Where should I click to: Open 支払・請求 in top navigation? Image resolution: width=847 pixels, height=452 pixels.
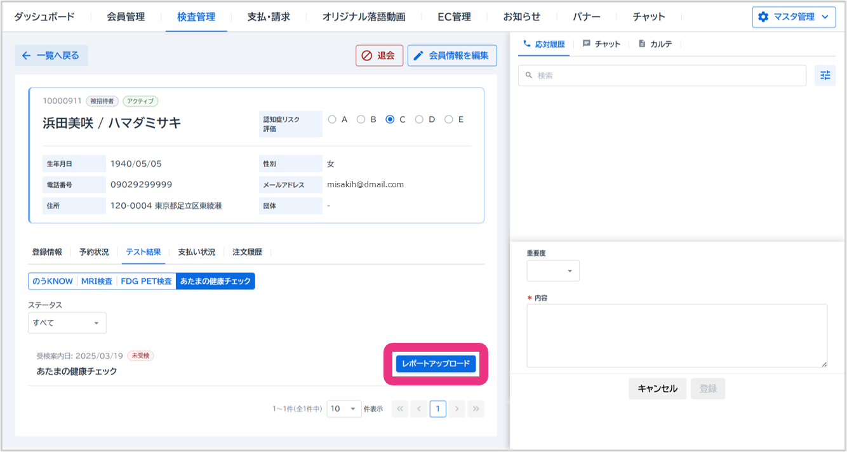coord(269,17)
